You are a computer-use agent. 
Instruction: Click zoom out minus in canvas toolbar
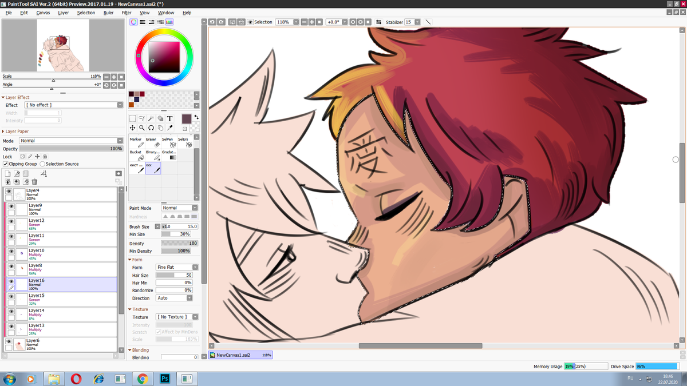click(304, 22)
